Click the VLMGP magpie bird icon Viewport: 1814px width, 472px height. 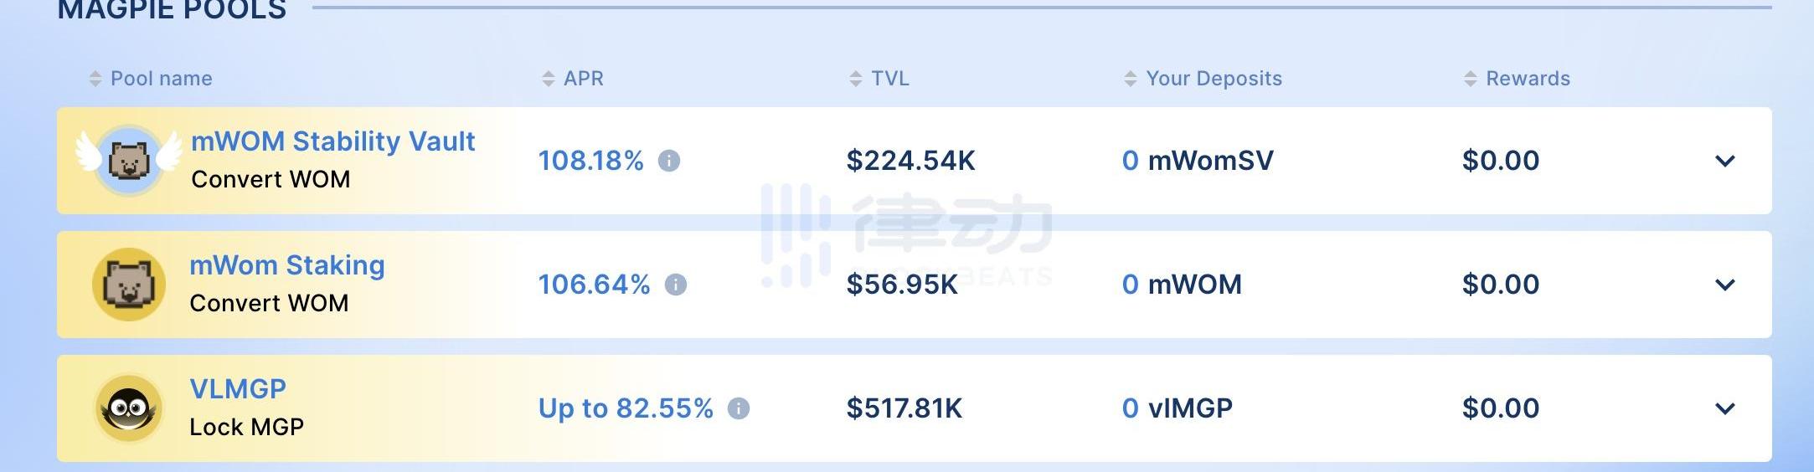pos(129,408)
